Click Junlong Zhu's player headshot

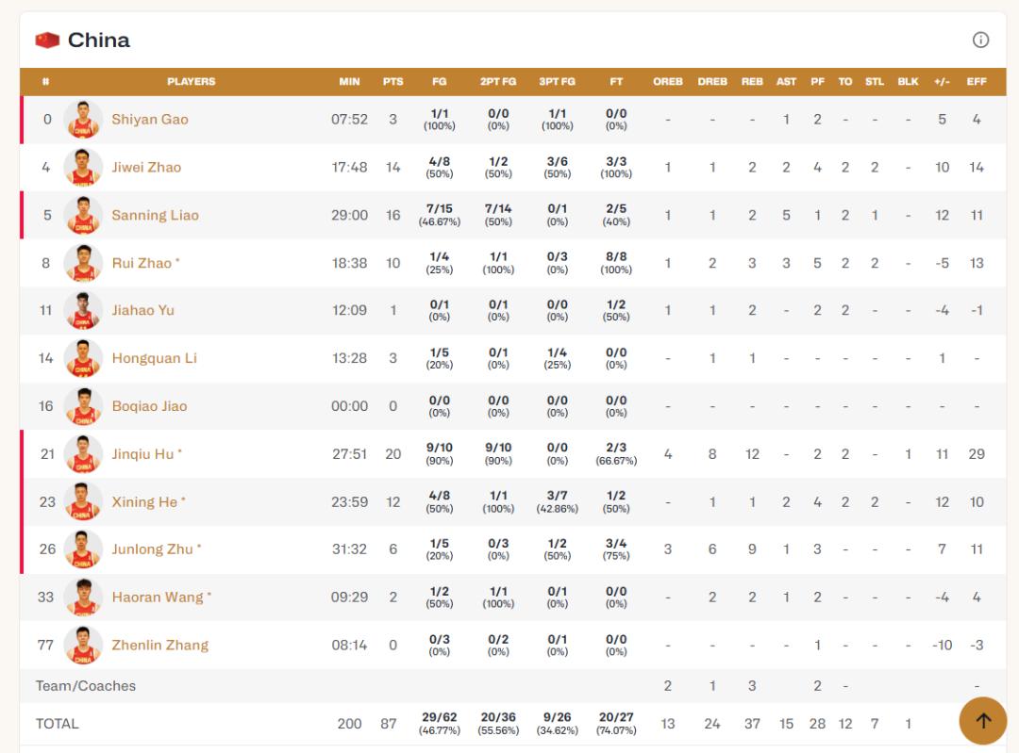pos(83,549)
